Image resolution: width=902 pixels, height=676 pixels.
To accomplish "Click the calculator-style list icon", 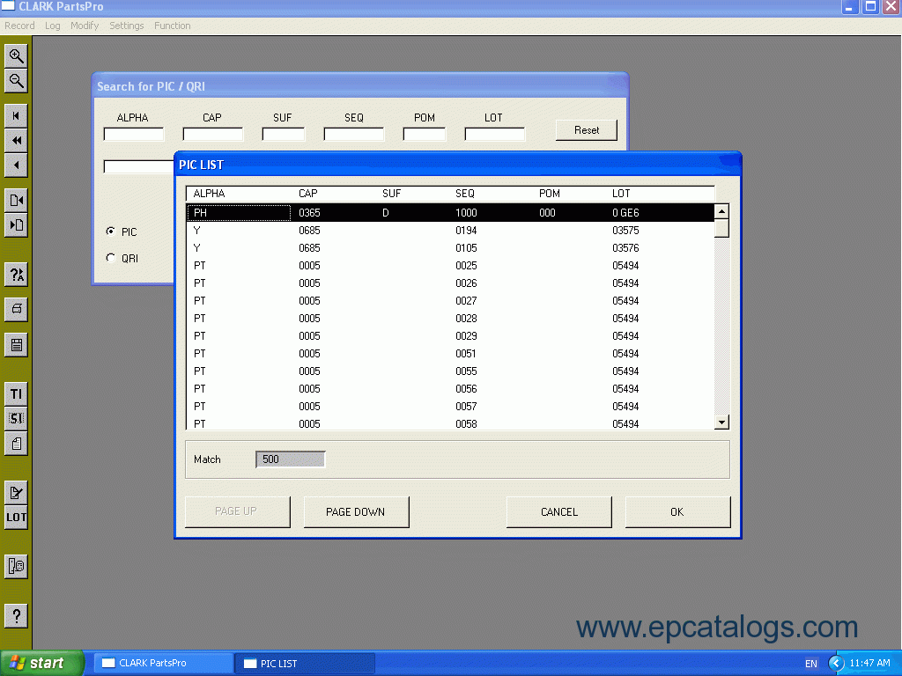I will (x=16, y=345).
